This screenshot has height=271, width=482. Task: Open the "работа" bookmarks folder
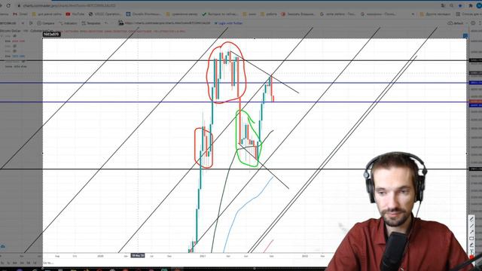click(x=269, y=14)
